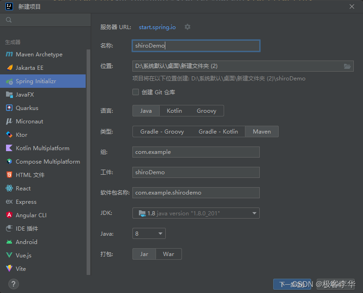Select War packaging

click(169, 254)
